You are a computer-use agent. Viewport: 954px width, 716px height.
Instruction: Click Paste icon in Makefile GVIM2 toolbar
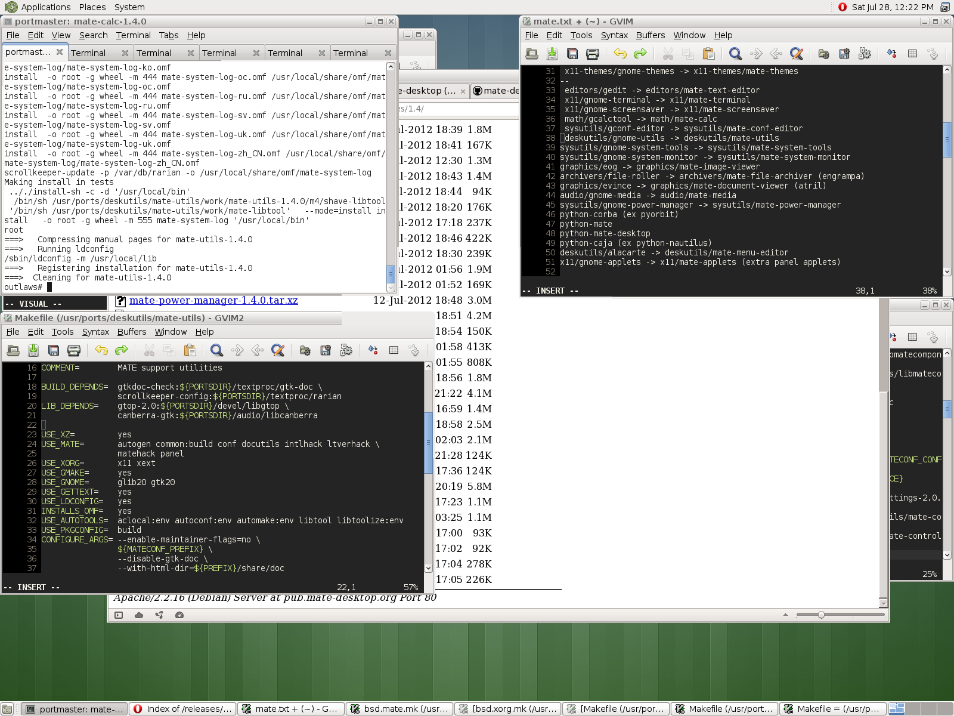(x=190, y=350)
